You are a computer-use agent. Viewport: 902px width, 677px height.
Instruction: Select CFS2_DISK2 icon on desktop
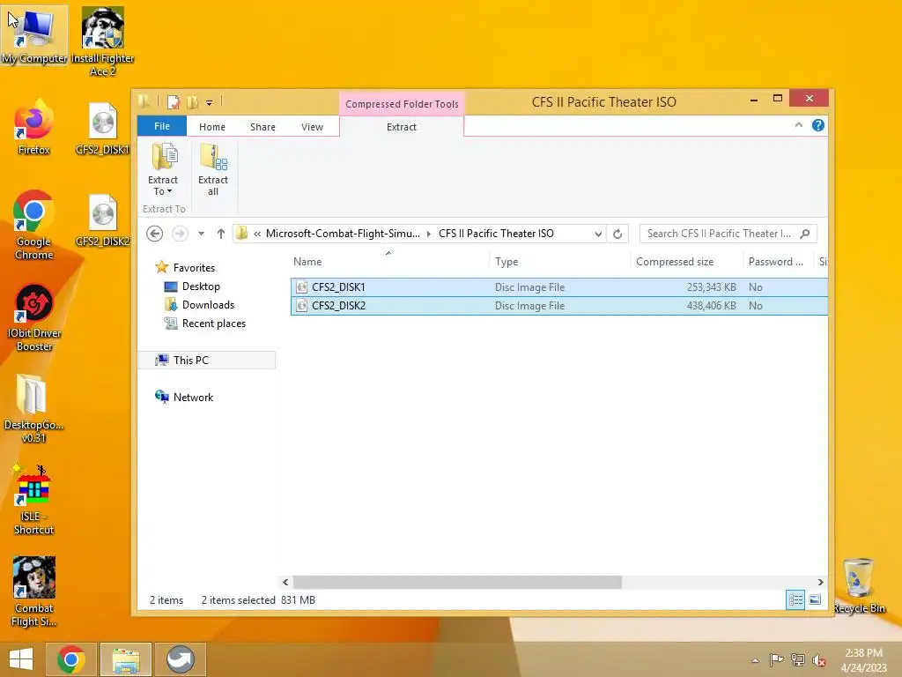tap(102, 220)
